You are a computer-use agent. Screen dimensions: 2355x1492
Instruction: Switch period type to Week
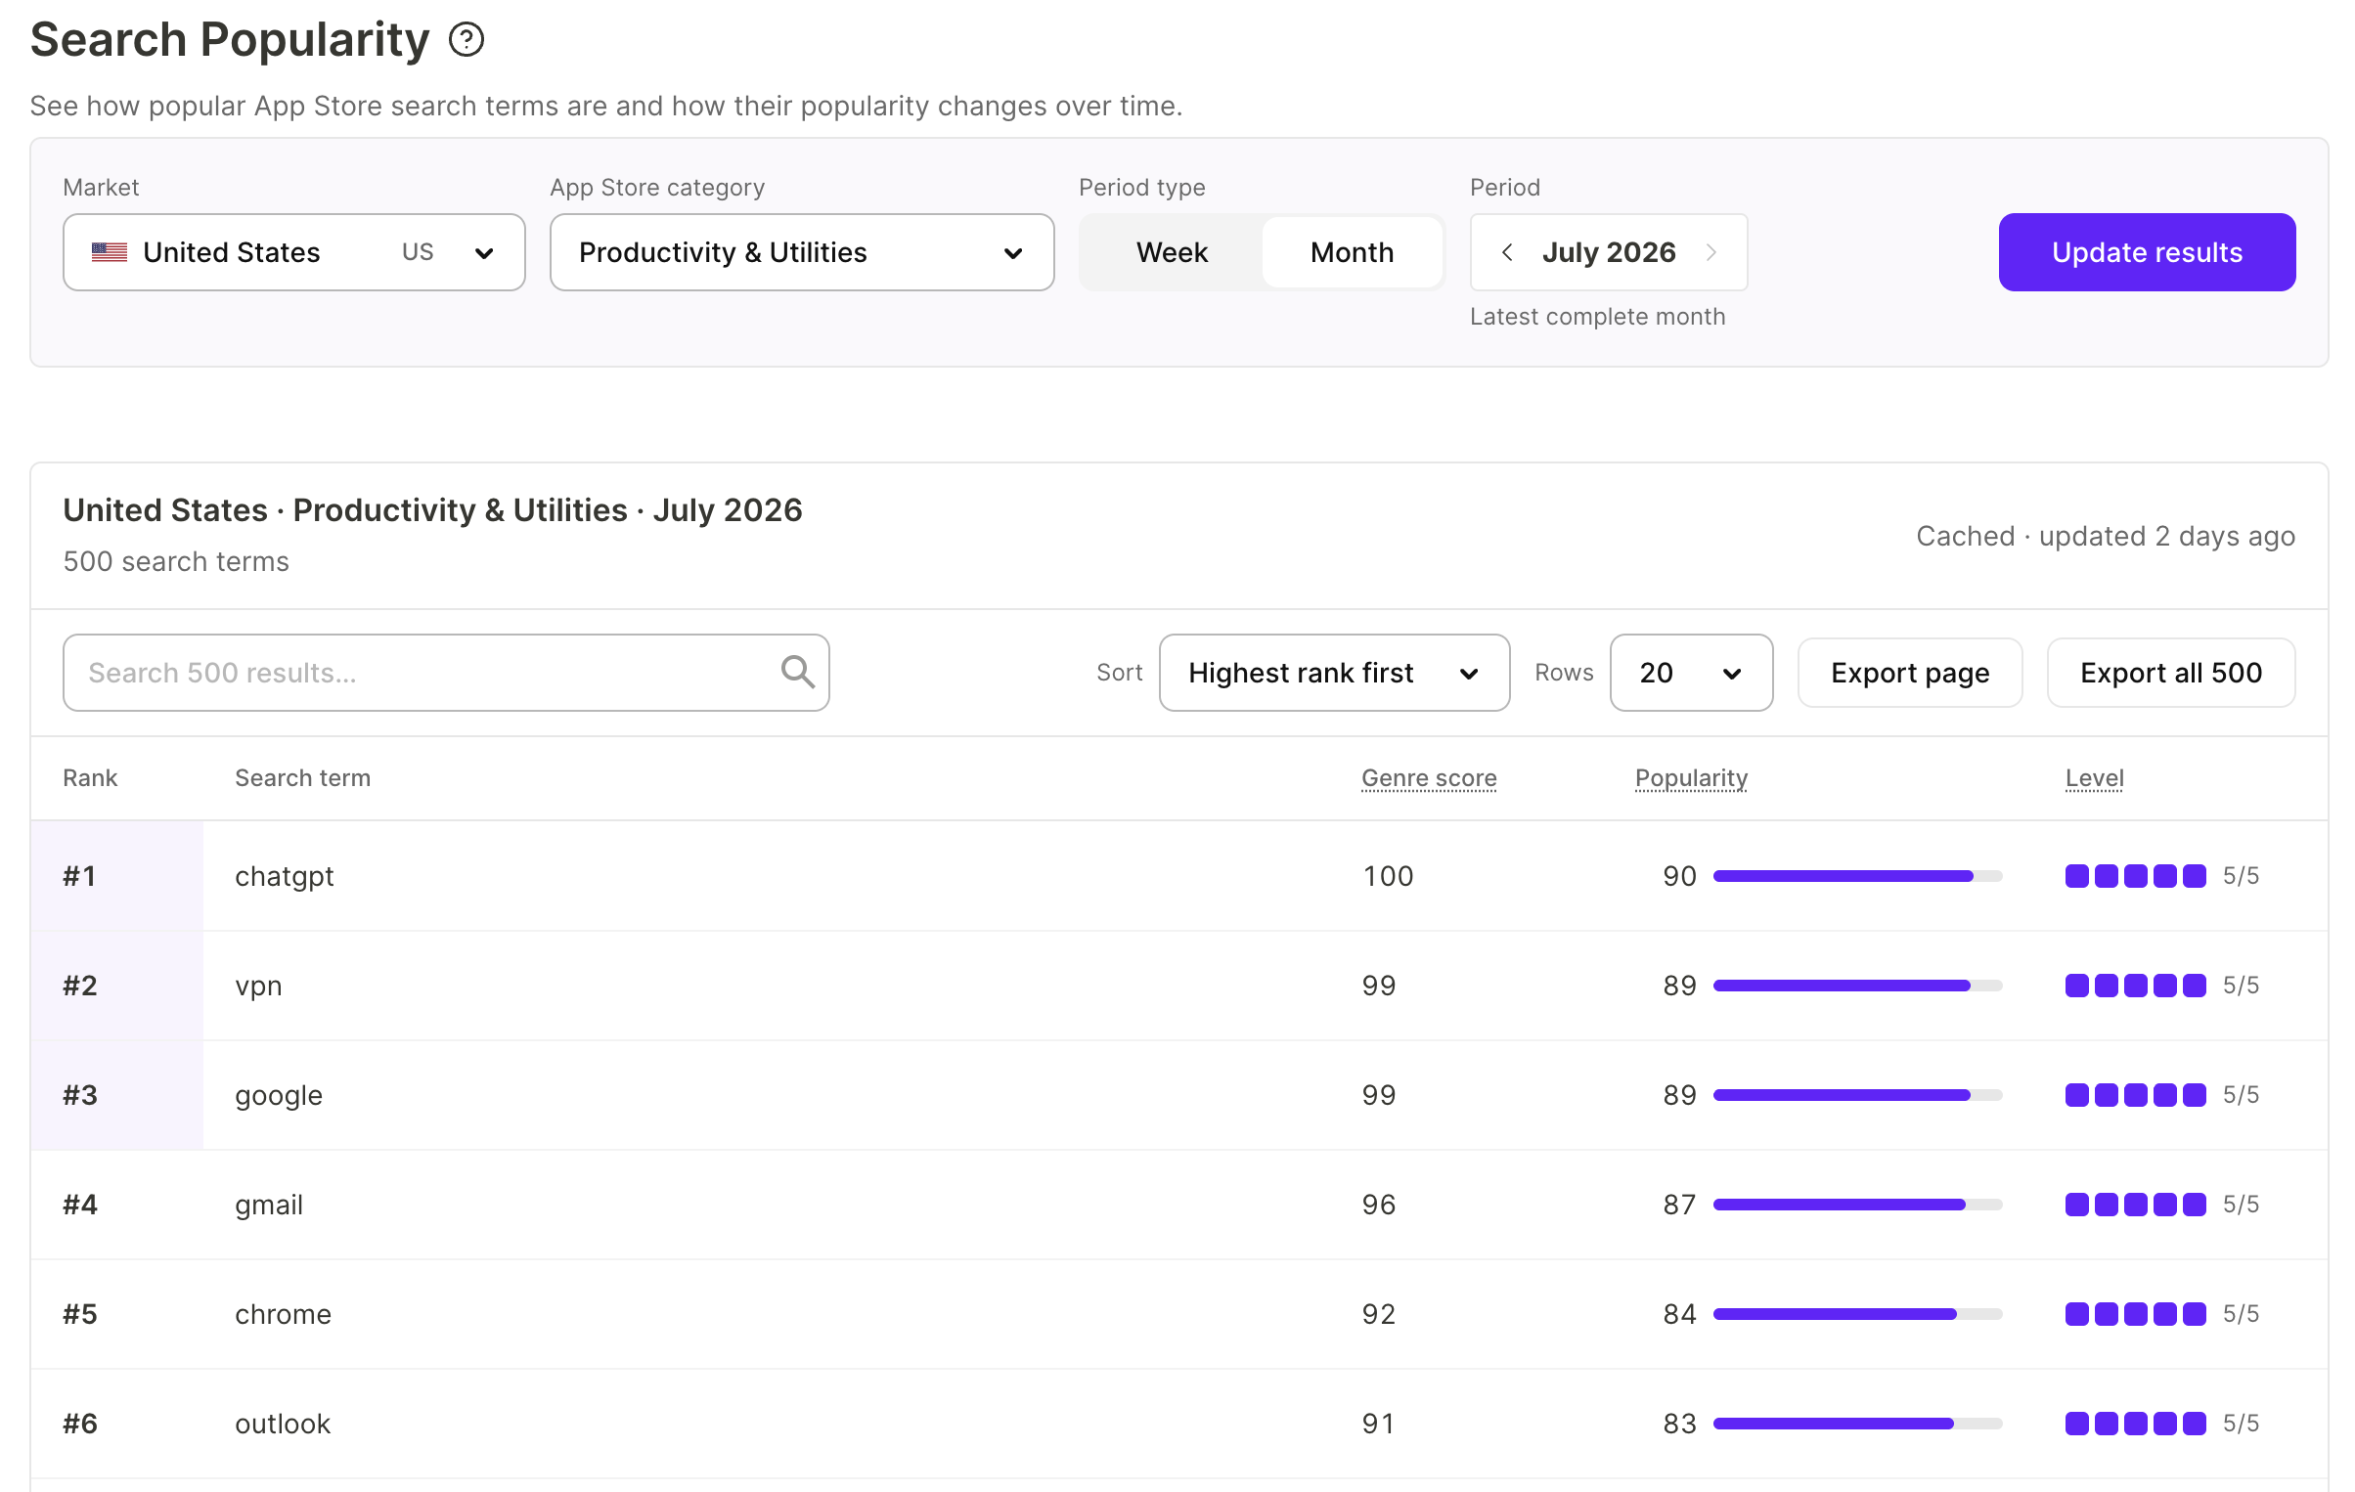tap(1172, 252)
